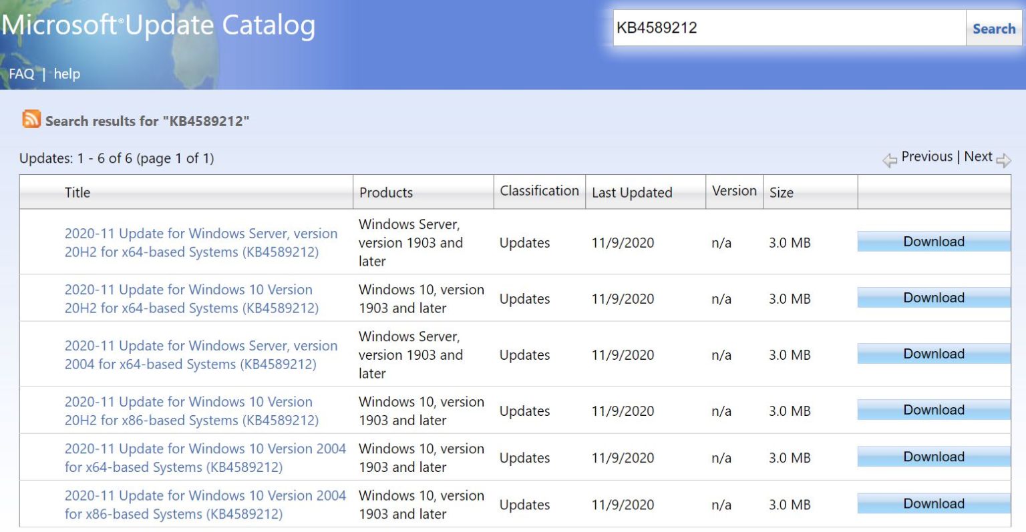Open the FAQ link

[21, 74]
